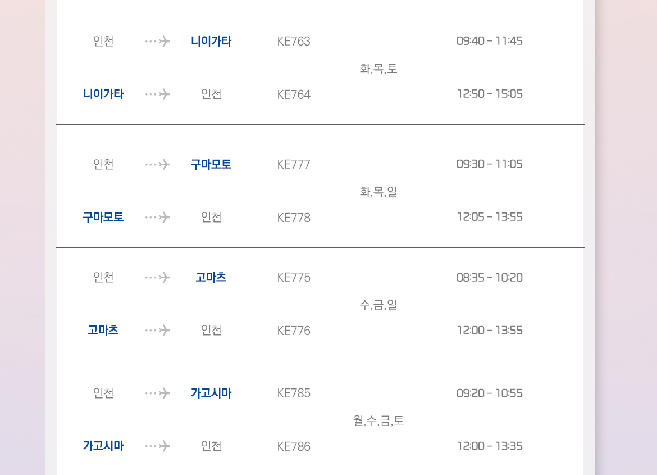Select the 니이가타 origin link for KE764
Screen dimensions: 657x475
click(103, 94)
